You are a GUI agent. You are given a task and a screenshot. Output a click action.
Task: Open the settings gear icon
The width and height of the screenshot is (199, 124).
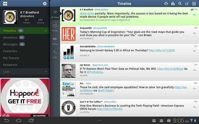(x=45, y=4)
